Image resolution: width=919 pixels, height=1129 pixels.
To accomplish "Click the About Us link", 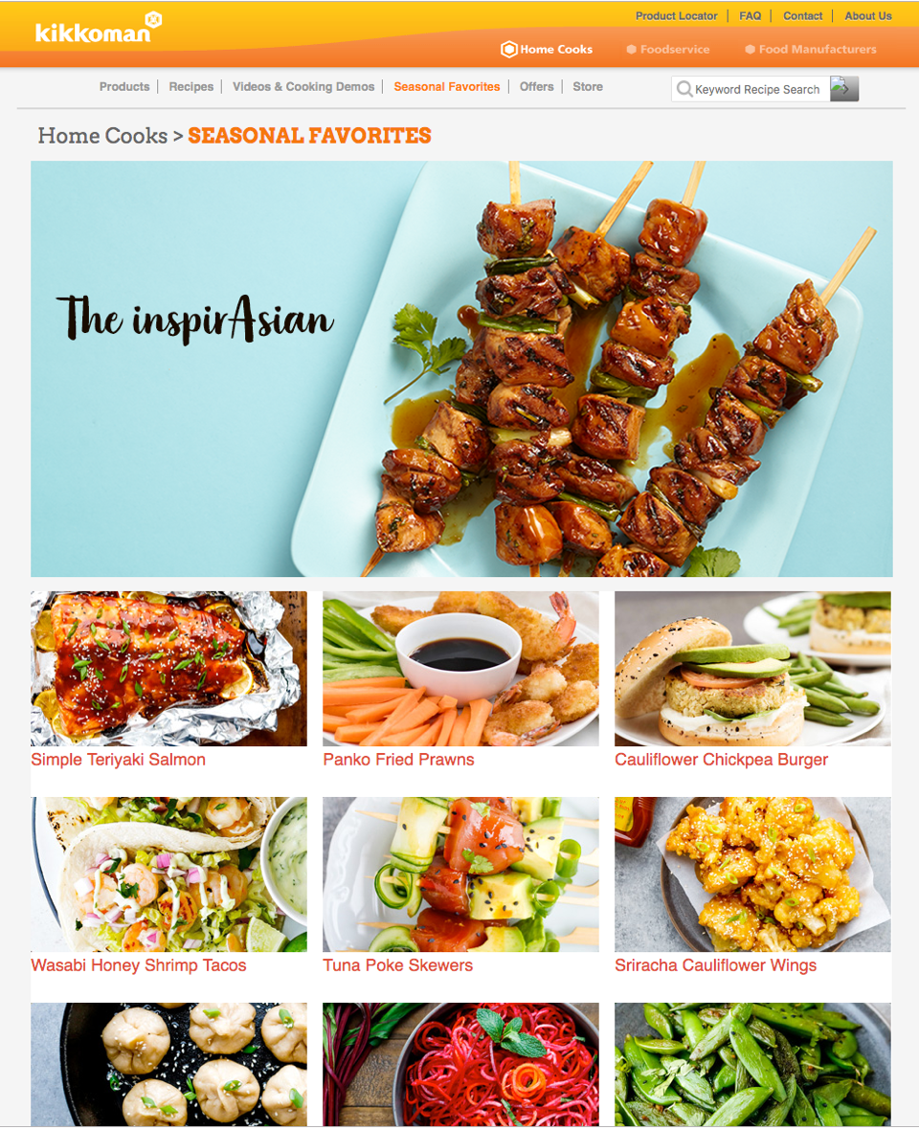I will coord(868,16).
